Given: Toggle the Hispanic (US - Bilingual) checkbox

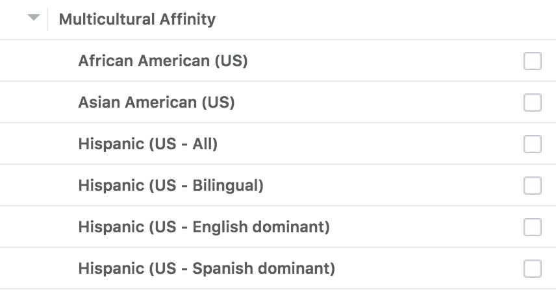Looking at the screenshot, I should click(532, 186).
